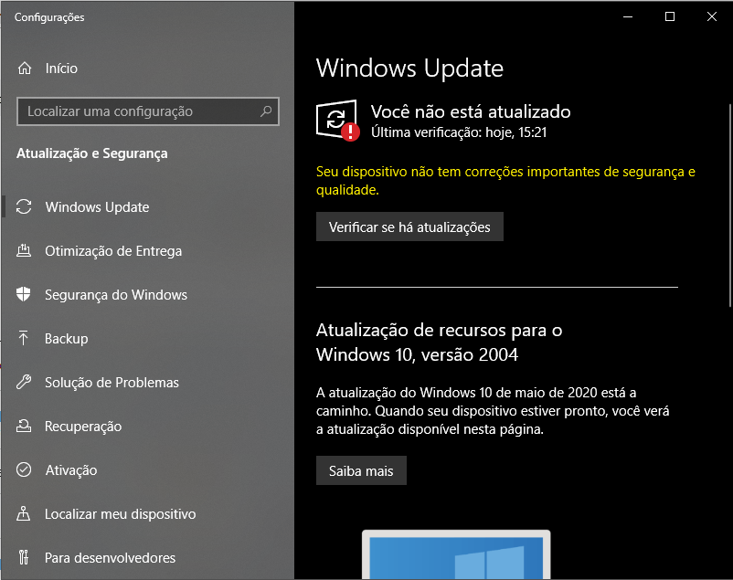Minimize the Configurações window
The width and height of the screenshot is (733, 580).
[628, 16]
